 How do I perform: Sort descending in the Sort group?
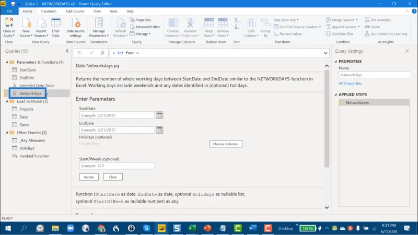point(237,27)
